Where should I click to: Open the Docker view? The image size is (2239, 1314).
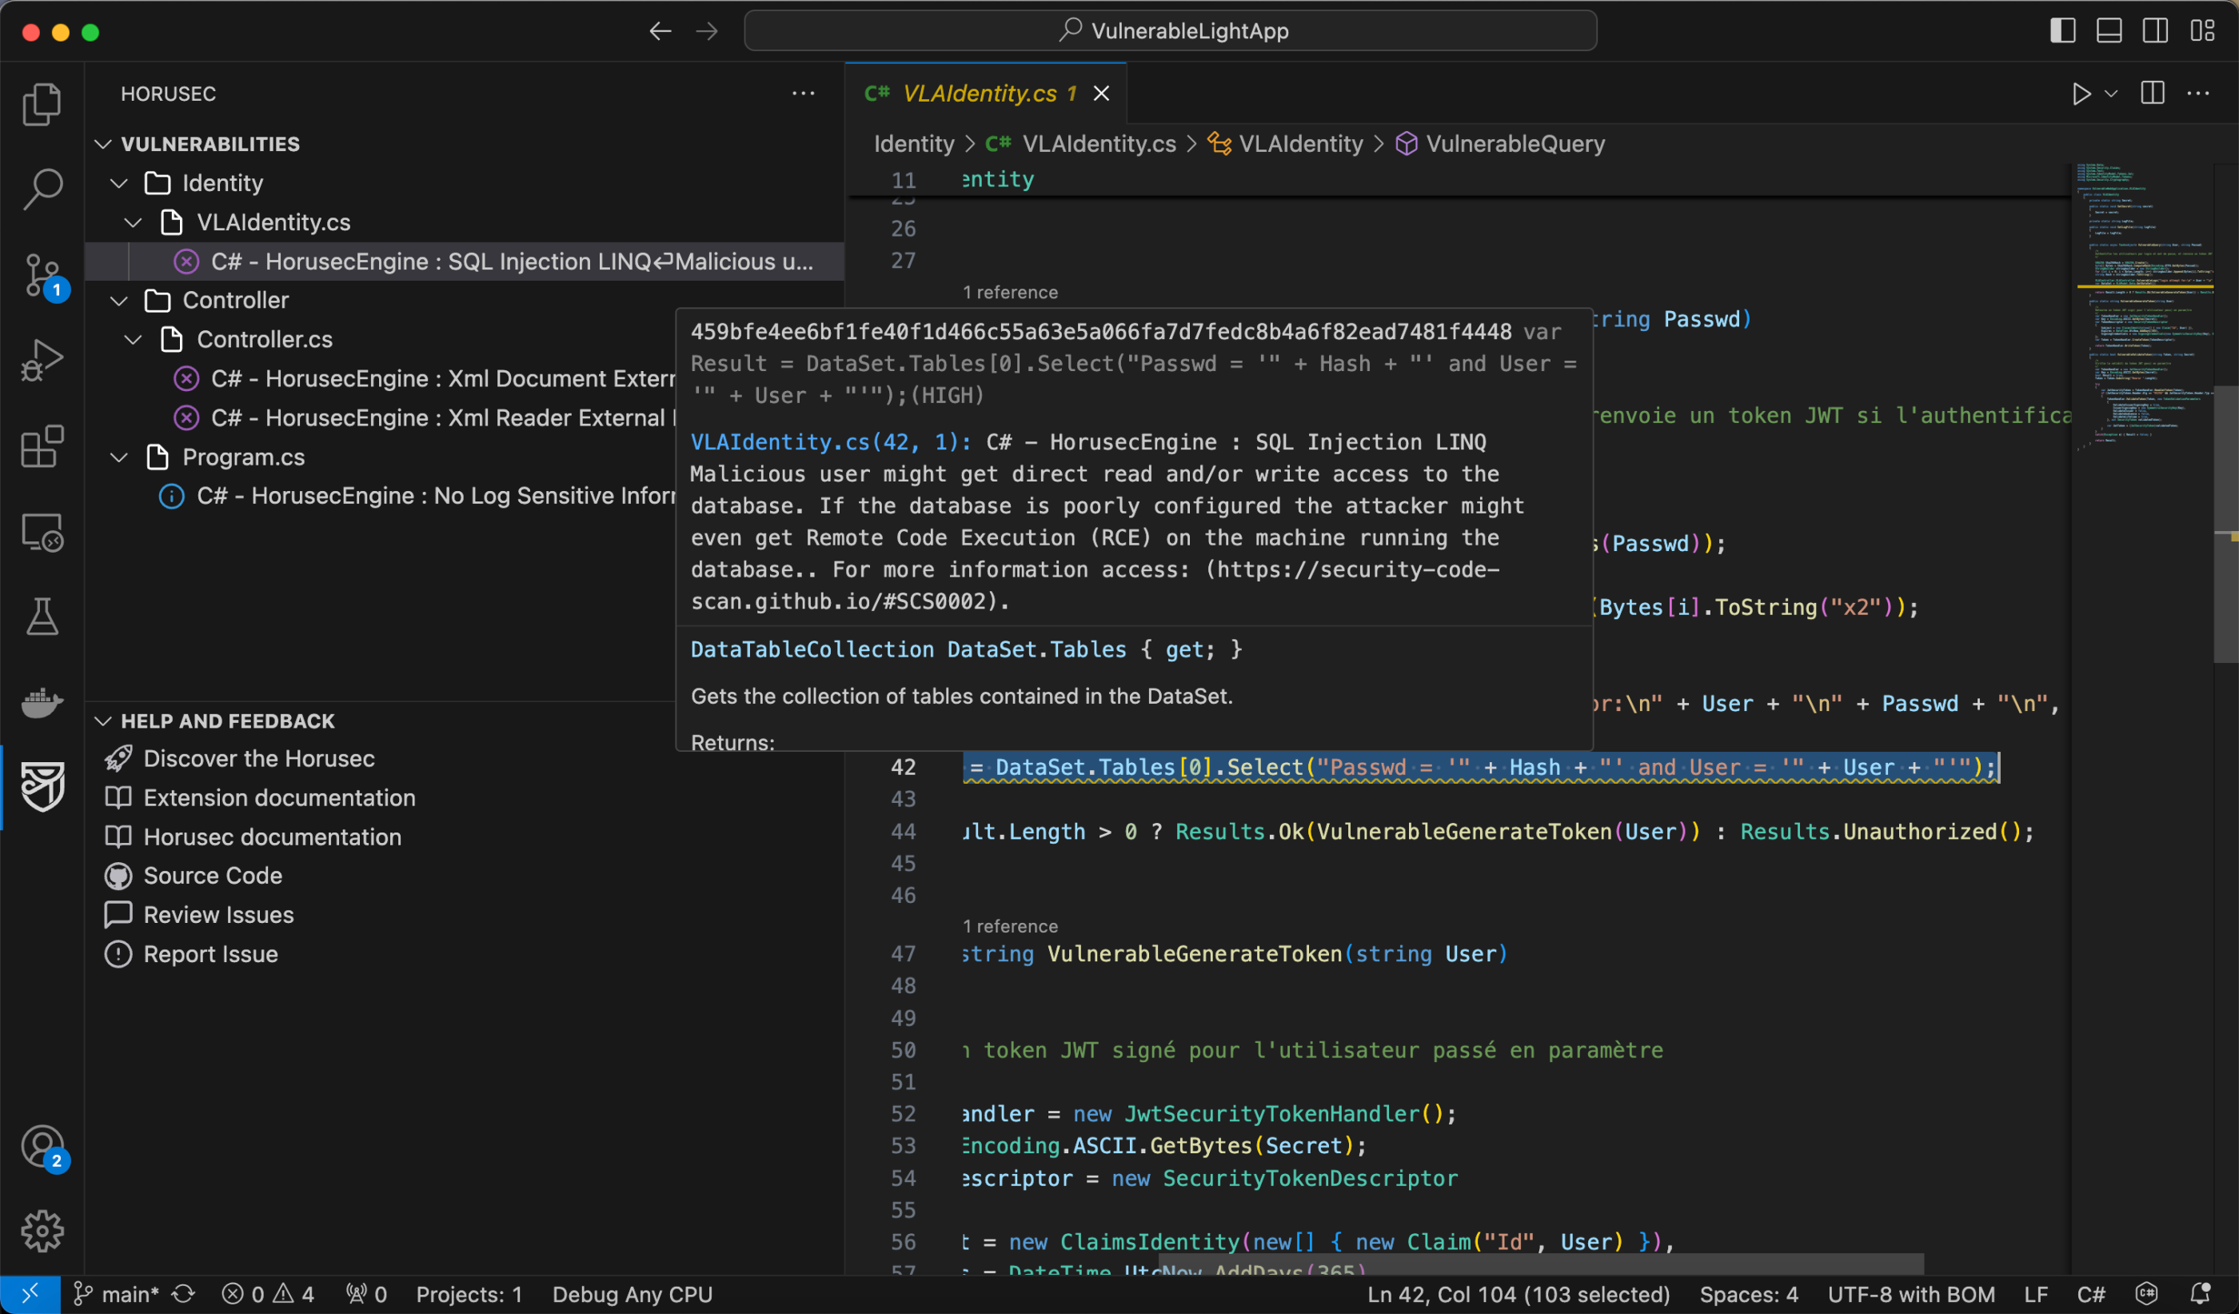pyautogui.click(x=42, y=702)
